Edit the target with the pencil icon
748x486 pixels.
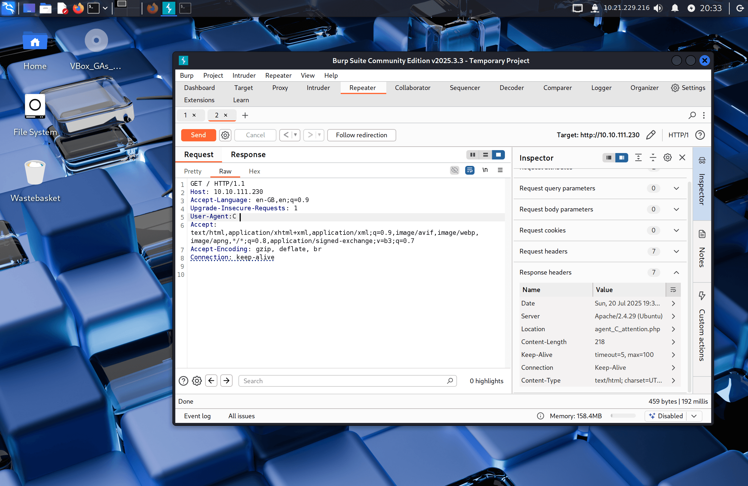click(651, 135)
